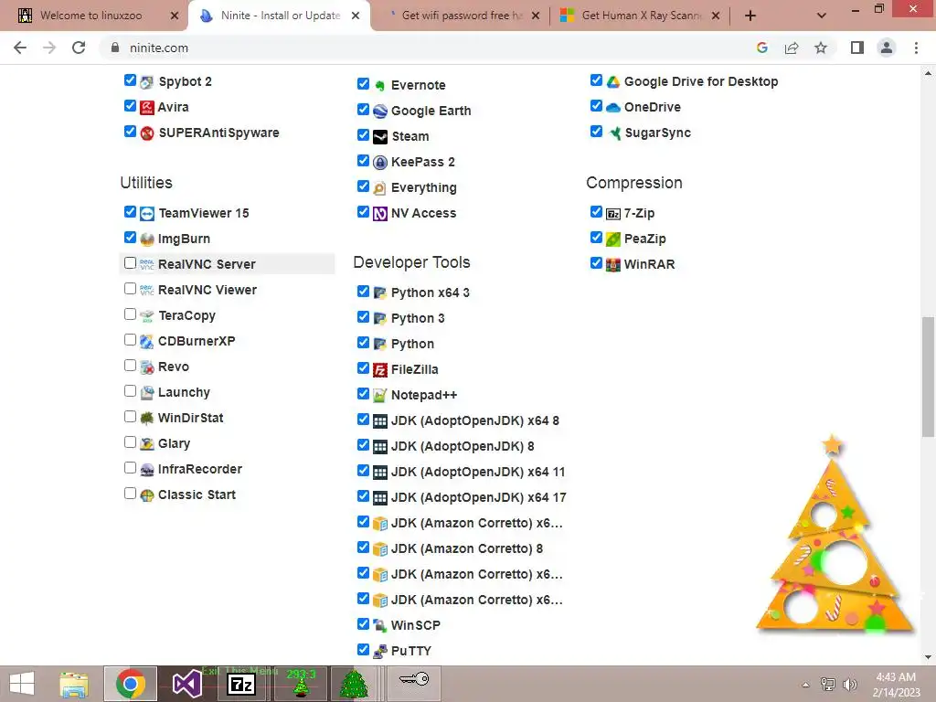Click the Avira red icon

point(147,108)
